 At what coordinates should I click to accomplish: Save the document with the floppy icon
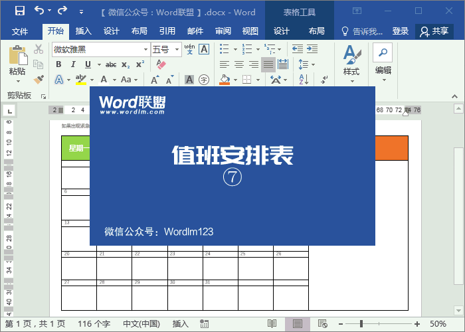click(20, 11)
